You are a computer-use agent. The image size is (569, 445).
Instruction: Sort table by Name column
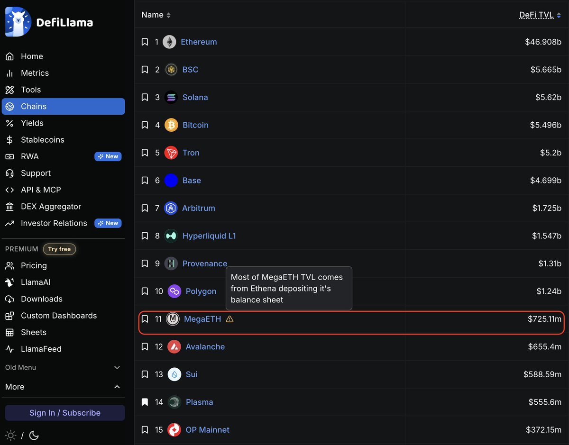point(156,15)
